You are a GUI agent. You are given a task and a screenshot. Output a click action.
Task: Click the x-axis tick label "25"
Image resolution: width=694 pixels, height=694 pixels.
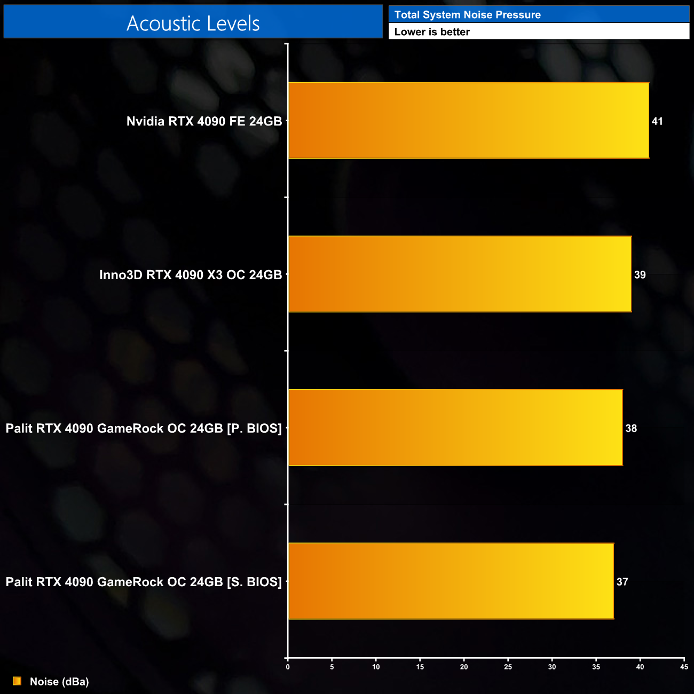(x=508, y=667)
